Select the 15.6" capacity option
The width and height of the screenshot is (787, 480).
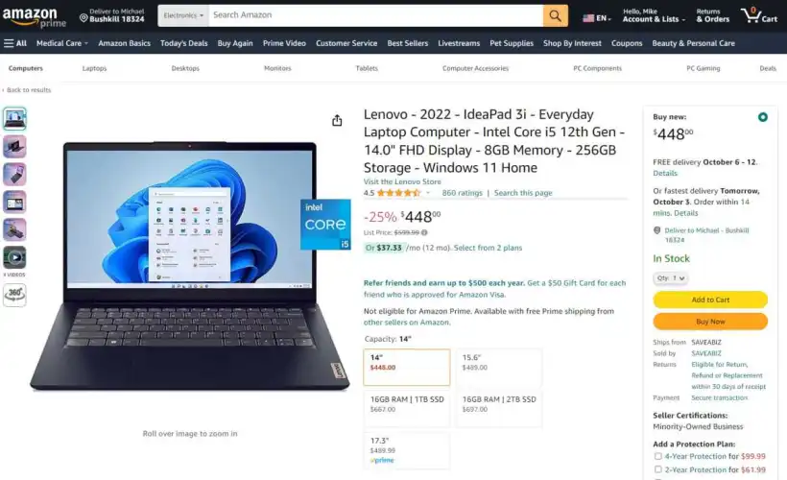point(499,367)
